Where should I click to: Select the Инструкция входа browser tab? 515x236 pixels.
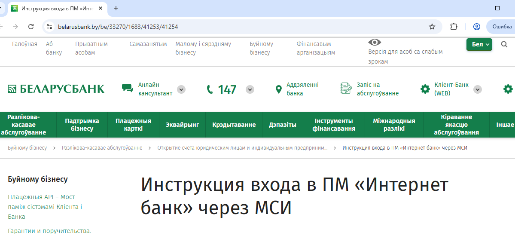(58, 8)
